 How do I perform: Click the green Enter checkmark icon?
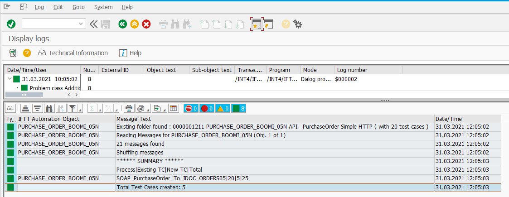(11, 24)
